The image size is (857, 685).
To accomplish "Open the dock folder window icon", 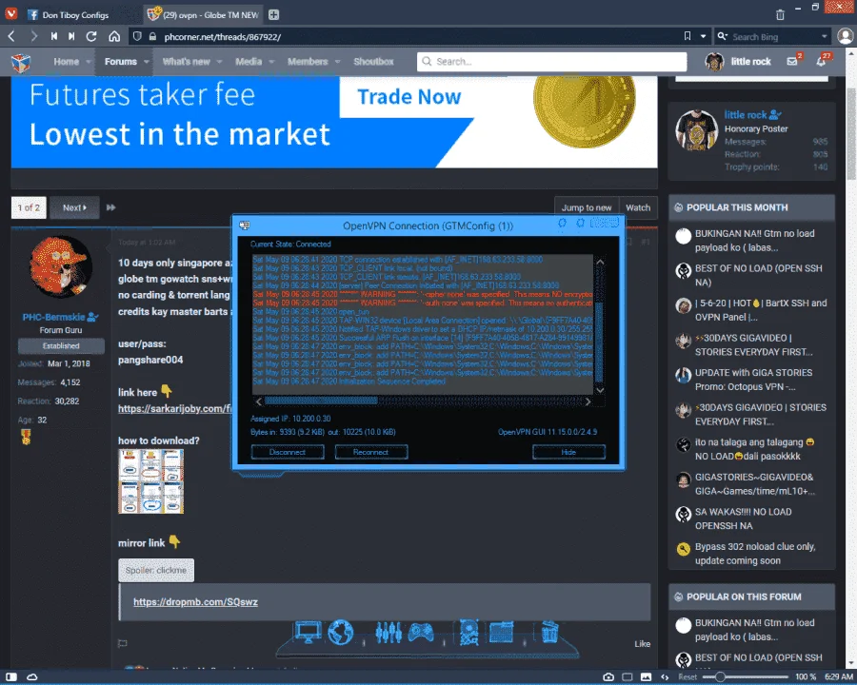I will pos(501,632).
